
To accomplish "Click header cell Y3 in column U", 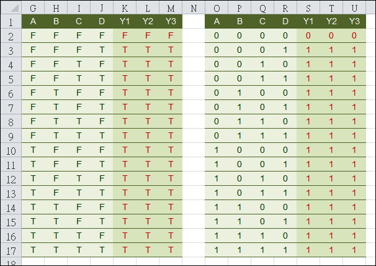I will point(354,21).
